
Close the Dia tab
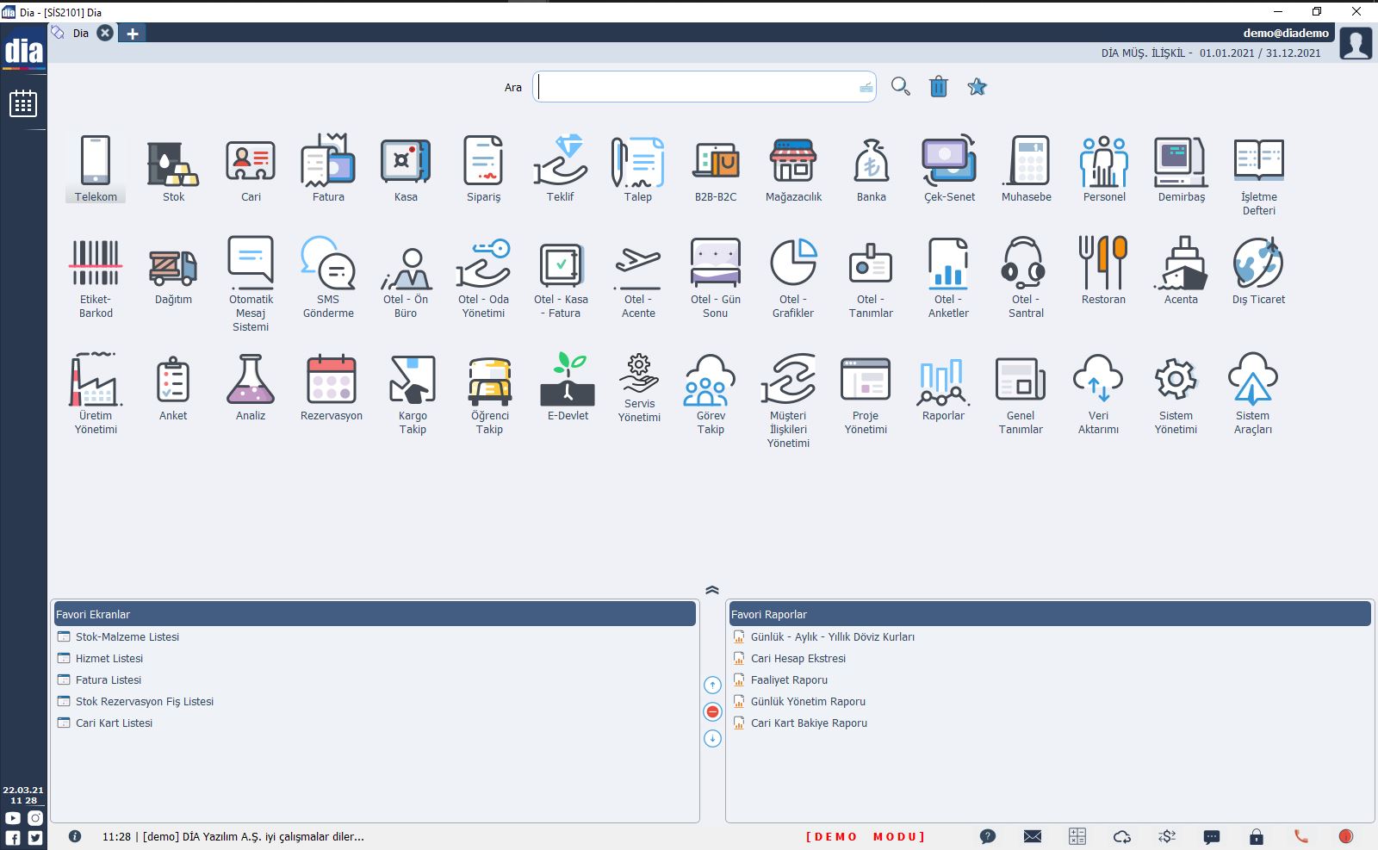pyautogui.click(x=105, y=34)
